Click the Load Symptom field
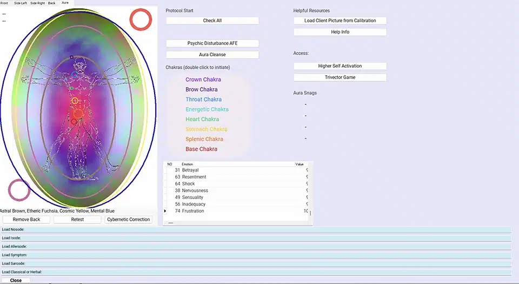The height and width of the screenshot is (284, 519). 256,255
